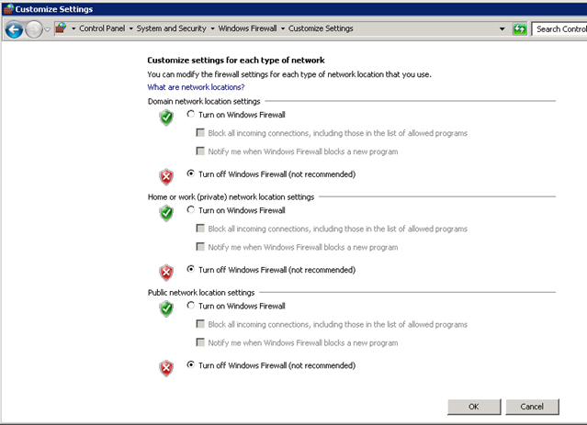This screenshot has height=425, width=587.
Task: Click red shield icon under Public network settings
Action: click(x=166, y=368)
